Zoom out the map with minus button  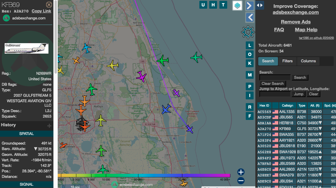tap(241, 181)
